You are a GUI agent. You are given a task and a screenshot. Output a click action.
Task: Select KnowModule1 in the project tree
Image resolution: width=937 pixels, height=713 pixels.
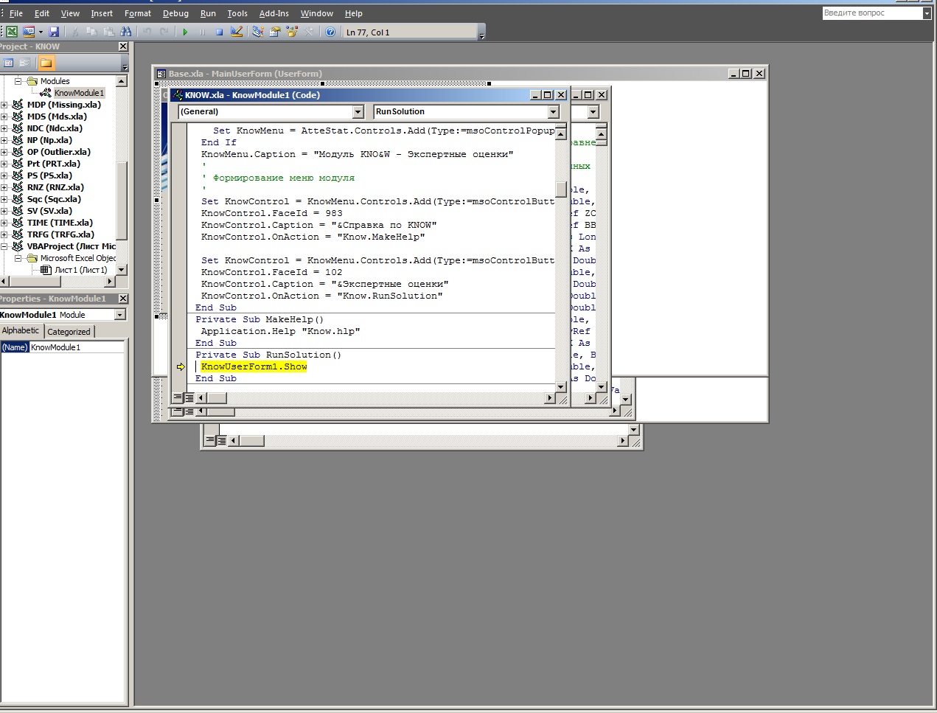pyautogui.click(x=79, y=93)
